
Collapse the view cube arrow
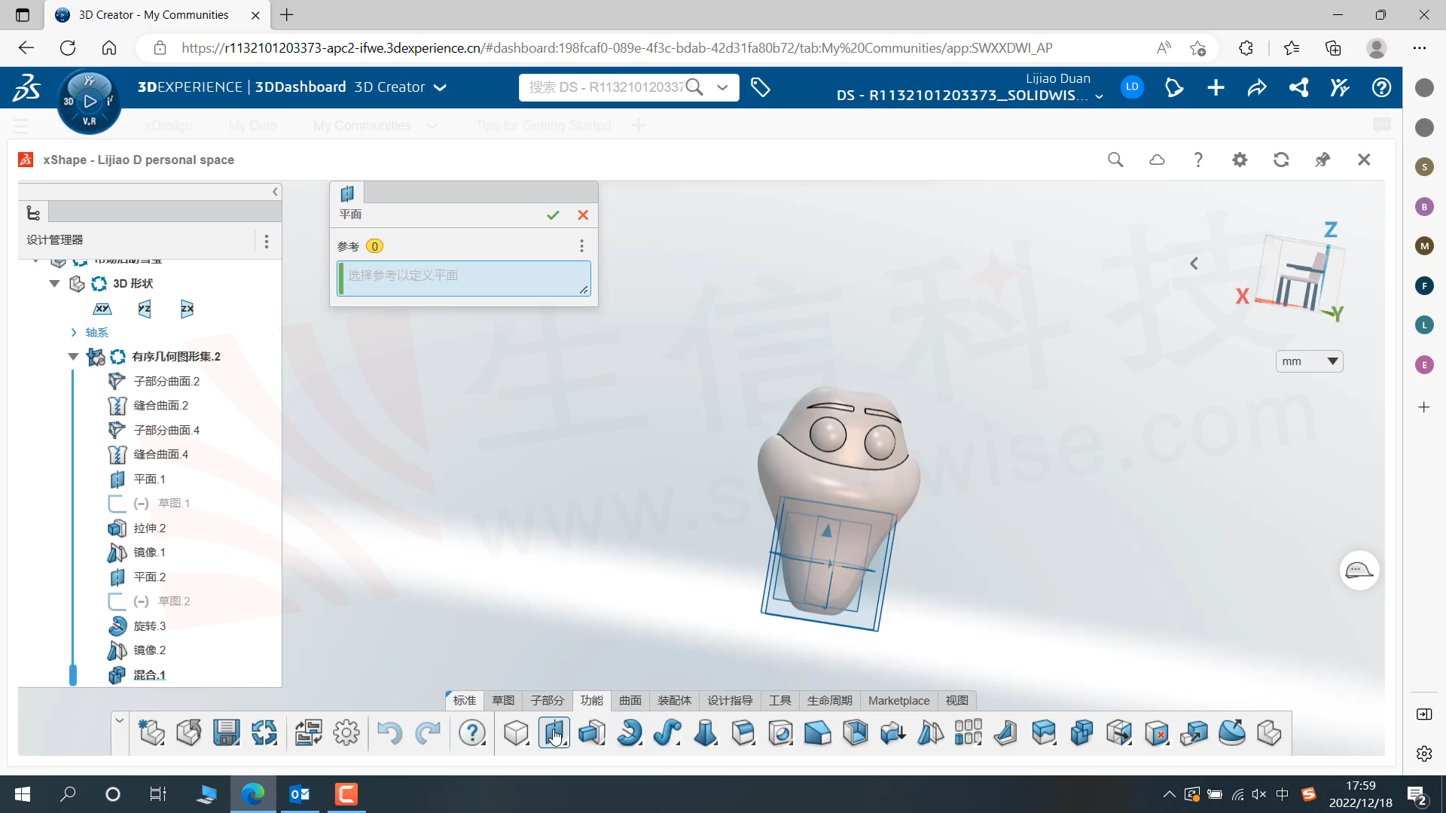point(1194,263)
